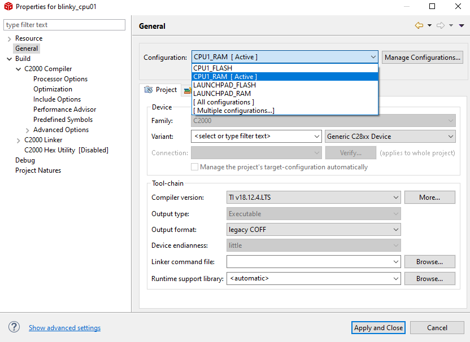Collapse the C2000 Compiler tree node

coord(19,69)
